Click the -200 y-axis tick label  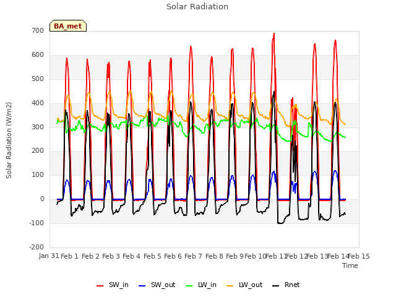click(37, 247)
